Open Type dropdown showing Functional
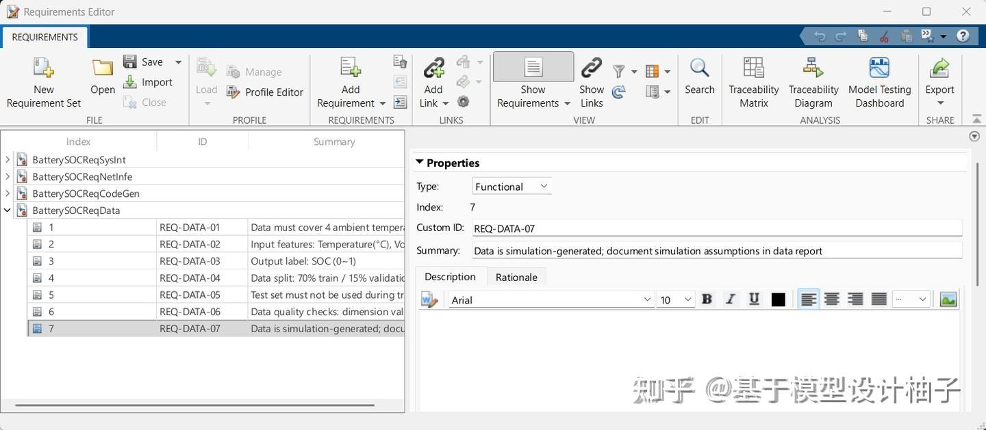Screen dimensions: 986x430 tap(511, 187)
